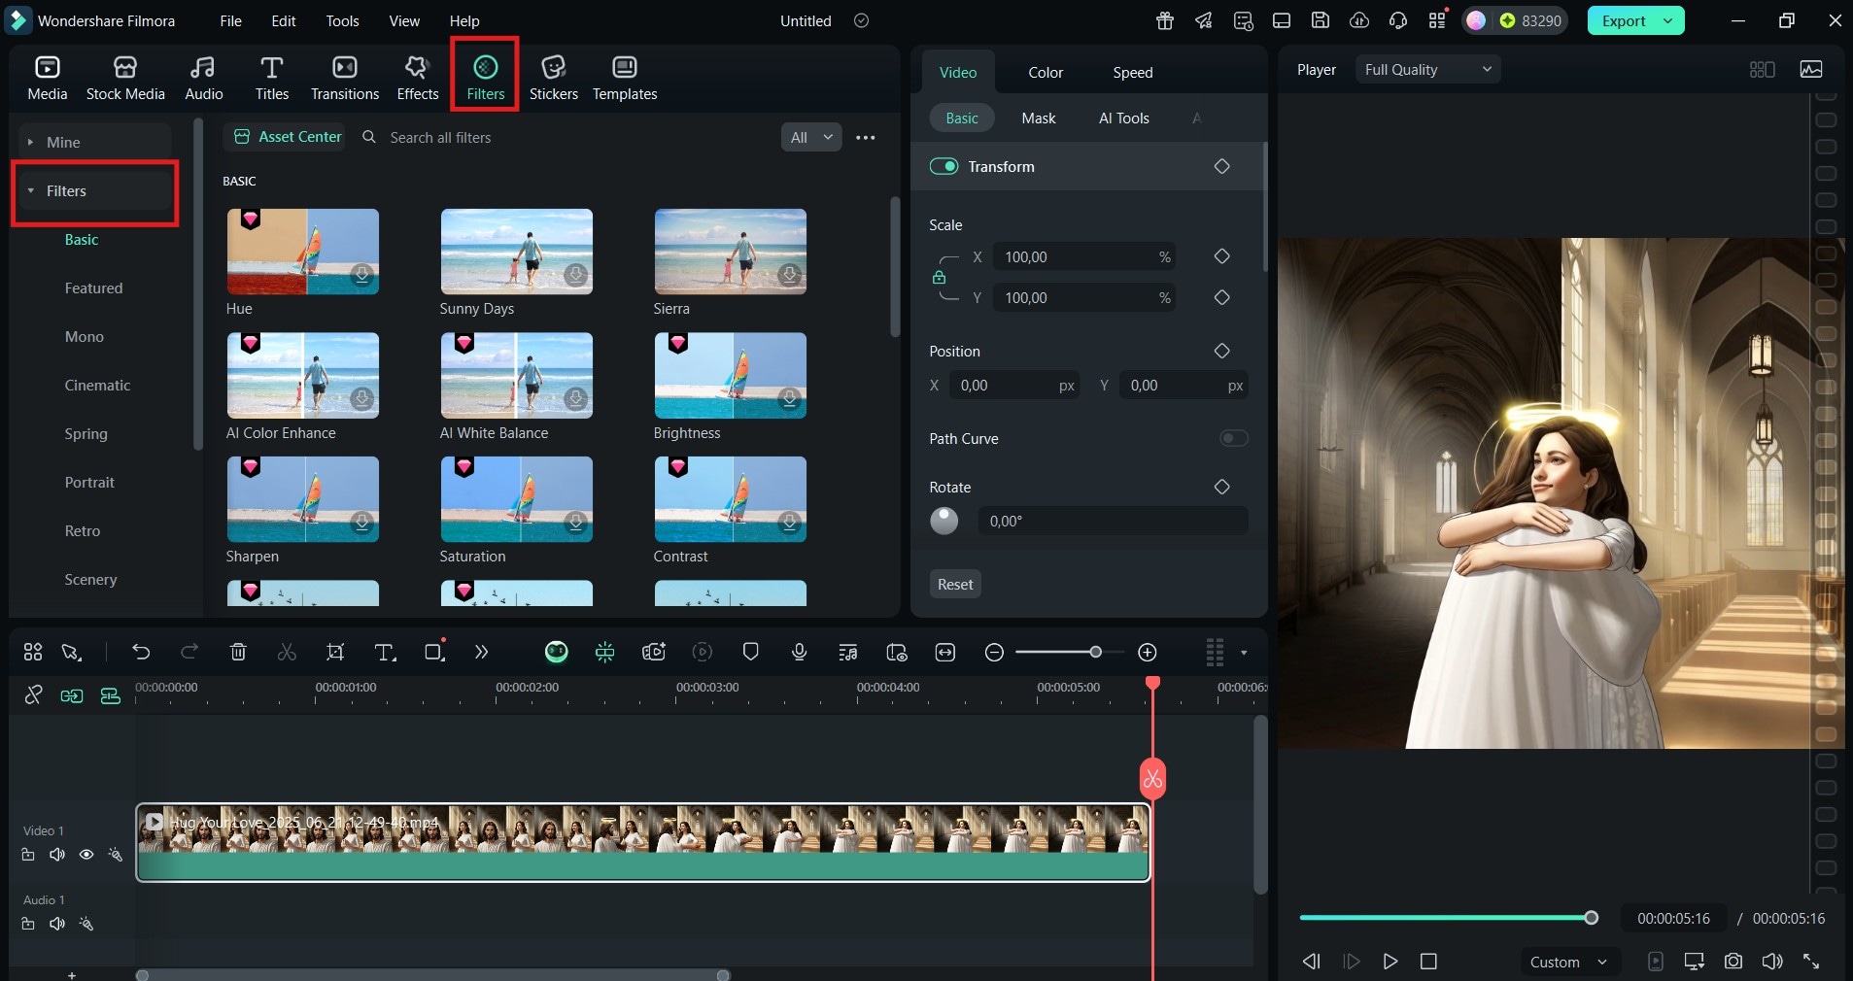The height and width of the screenshot is (981, 1853).
Task: Open the Titles panel
Action: [x=272, y=78]
